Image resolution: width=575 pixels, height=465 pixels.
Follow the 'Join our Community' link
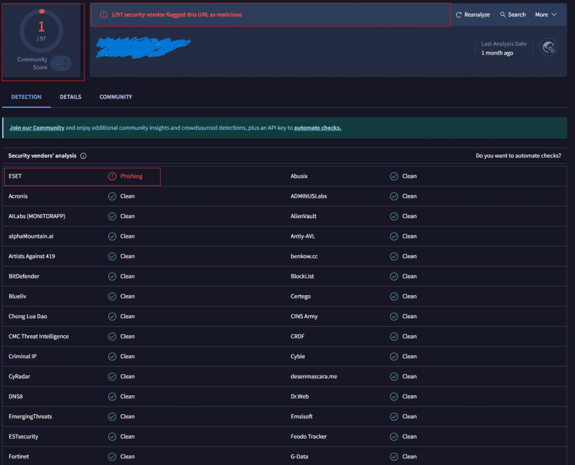pyautogui.click(x=37, y=128)
